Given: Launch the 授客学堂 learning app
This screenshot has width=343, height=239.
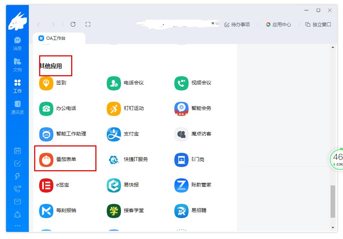Looking at the screenshot, I should tap(124, 210).
